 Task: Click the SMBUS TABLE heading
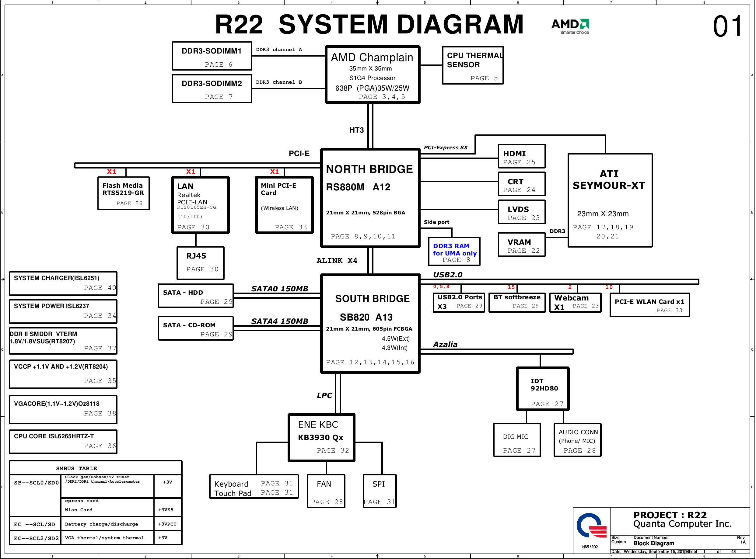pyautogui.click(x=76, y=469)
